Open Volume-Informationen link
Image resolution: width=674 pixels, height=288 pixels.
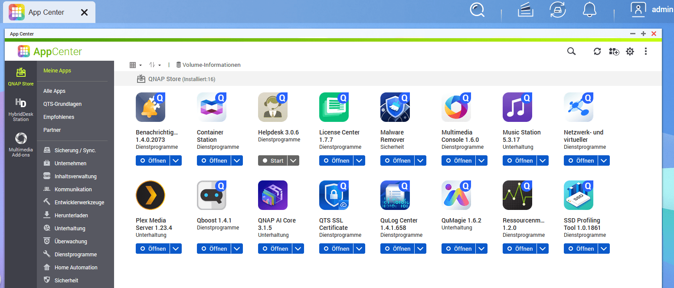208,65
